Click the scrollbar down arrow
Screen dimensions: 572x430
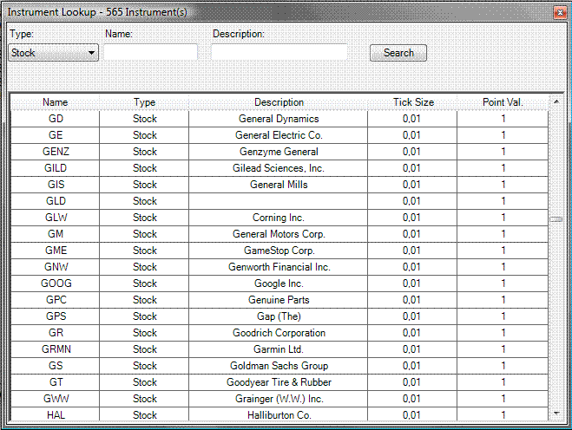(x=556, y=414)
